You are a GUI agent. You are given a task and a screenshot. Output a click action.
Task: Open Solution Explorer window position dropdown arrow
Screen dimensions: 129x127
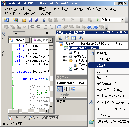coord(117,33)
